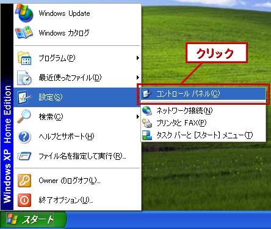271x229 pixels.
Task: Click the プリンタと FAX printer icon
Action: 147,123
